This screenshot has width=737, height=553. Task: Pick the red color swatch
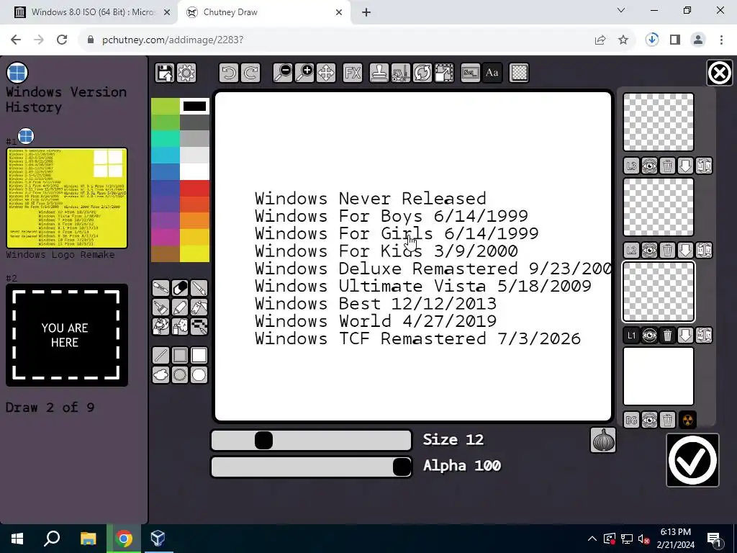pyautogui.click(x=194, y=188)
